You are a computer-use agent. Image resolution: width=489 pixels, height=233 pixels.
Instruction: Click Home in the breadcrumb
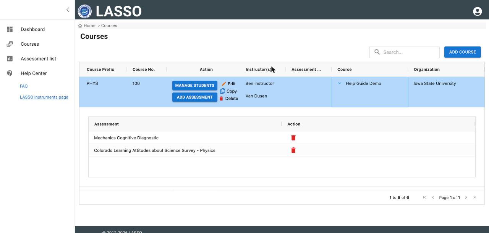tap(89, 26)
